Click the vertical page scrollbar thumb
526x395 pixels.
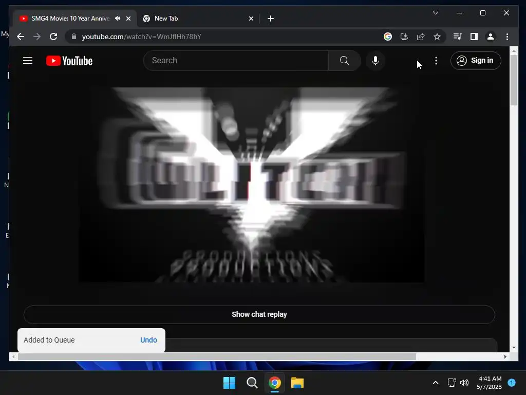click(x=514, y=80)
